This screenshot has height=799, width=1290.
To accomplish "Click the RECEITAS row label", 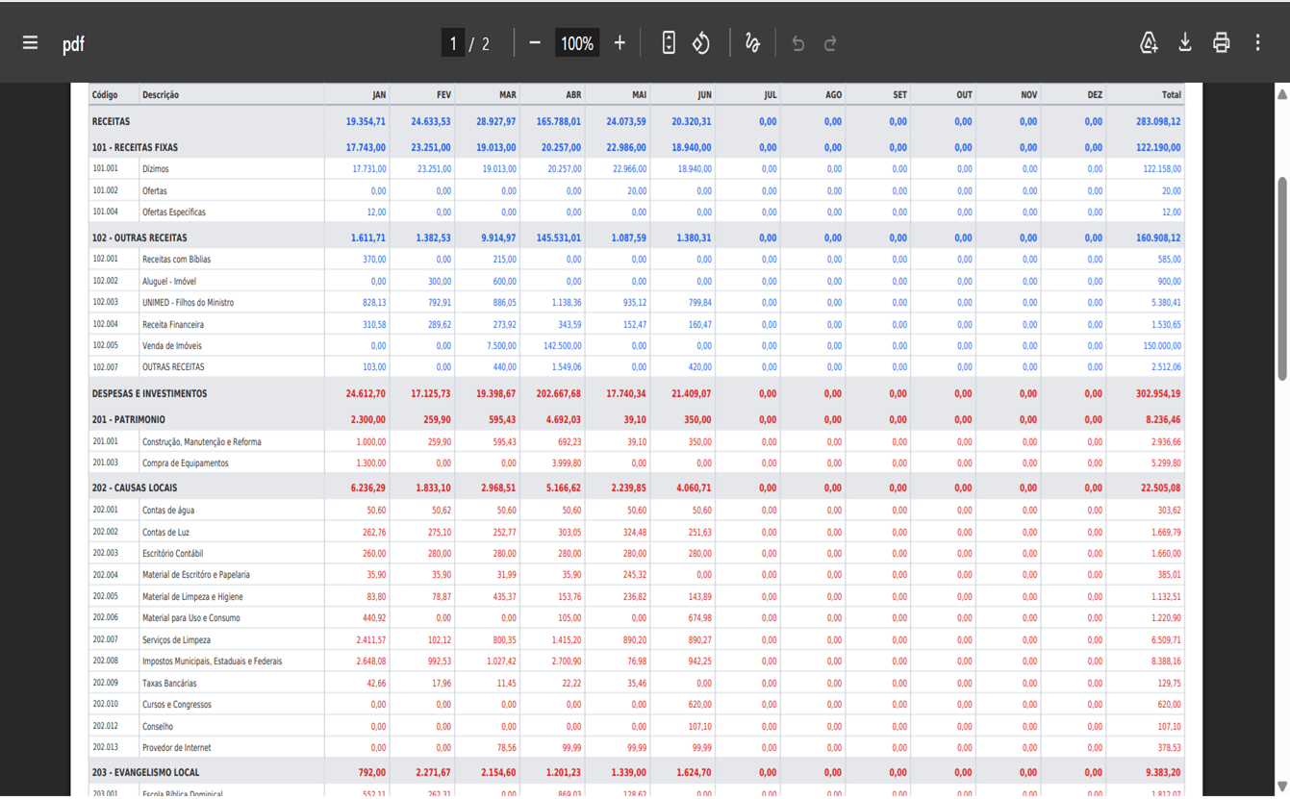I will pyautogui.click(x=111, y=122).
